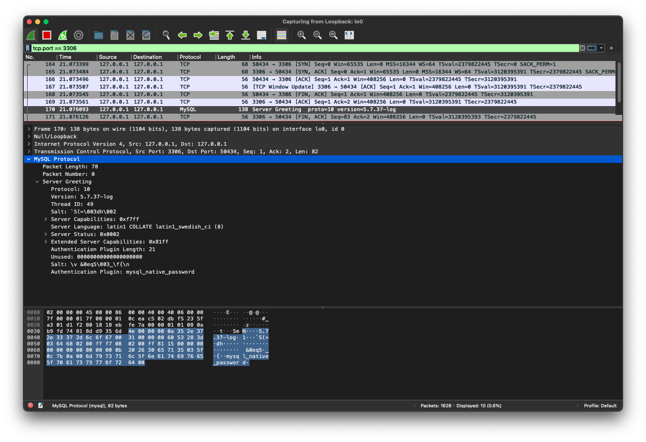Viewport: 646px width, 442px height.
Task: Zoom out packet text
Action: 318,35
